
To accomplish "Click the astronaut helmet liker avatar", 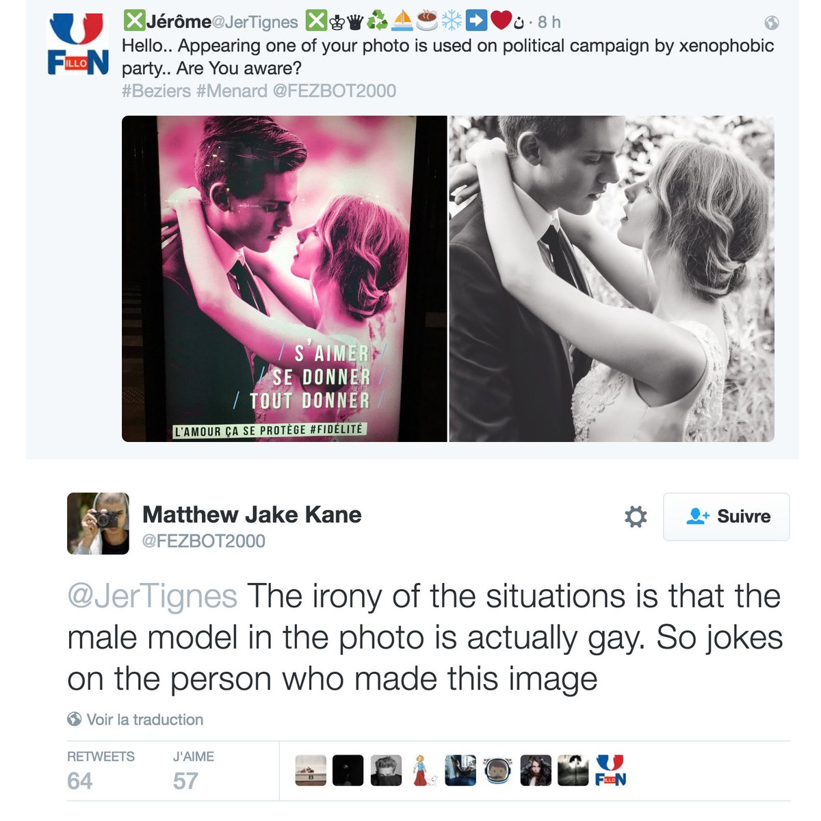I will [x=498, y=770].
